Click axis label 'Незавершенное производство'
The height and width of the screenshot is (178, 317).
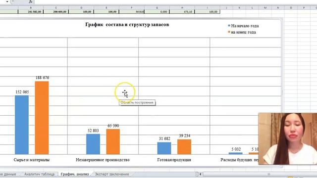pos(103,160)
